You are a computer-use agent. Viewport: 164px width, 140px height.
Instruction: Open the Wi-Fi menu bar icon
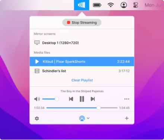point(111,5)
